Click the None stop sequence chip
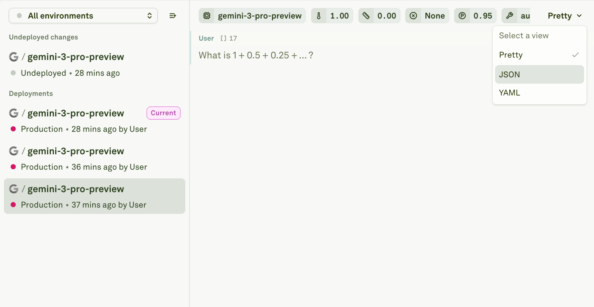This screenshot has width=594, height=307. click(427, 16)
